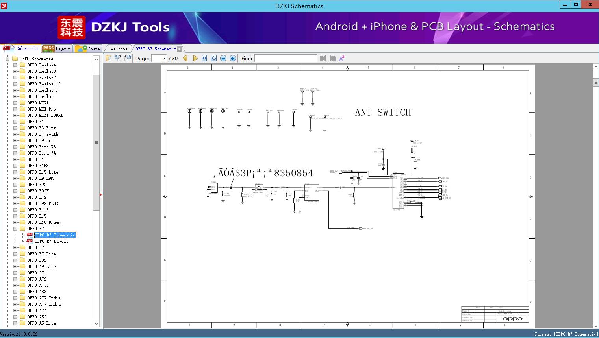Select the OPPO R9SK folder

tap(38, 191)
